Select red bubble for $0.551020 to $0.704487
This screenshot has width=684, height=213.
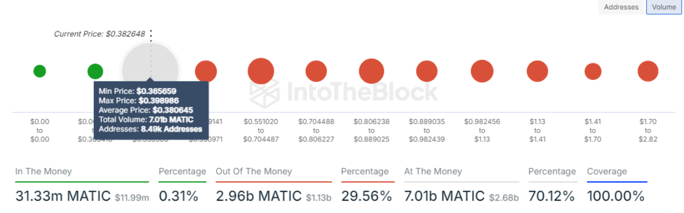[261, 72]
